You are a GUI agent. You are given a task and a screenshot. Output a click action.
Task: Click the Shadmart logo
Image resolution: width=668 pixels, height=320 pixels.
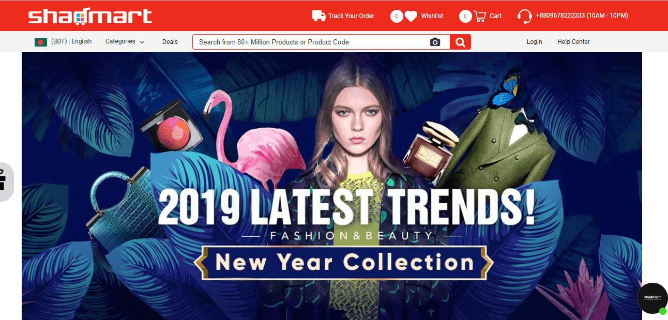point(90,16)
